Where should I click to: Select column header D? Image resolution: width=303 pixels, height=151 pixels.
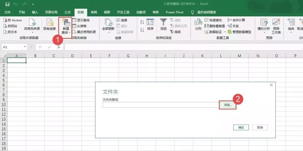tap(72, 56)
